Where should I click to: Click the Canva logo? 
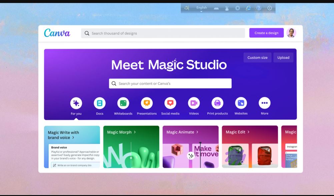[x=57, y=33]
